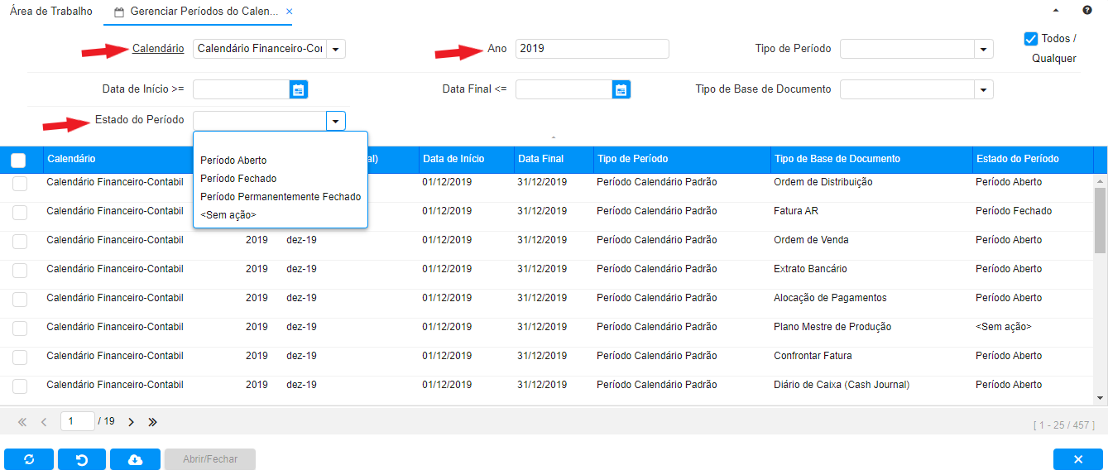Image resolution: width=1108 pixels, height=475 pixels.
Task: Click the undo/reset arrow button
Action: coord(82,459)
